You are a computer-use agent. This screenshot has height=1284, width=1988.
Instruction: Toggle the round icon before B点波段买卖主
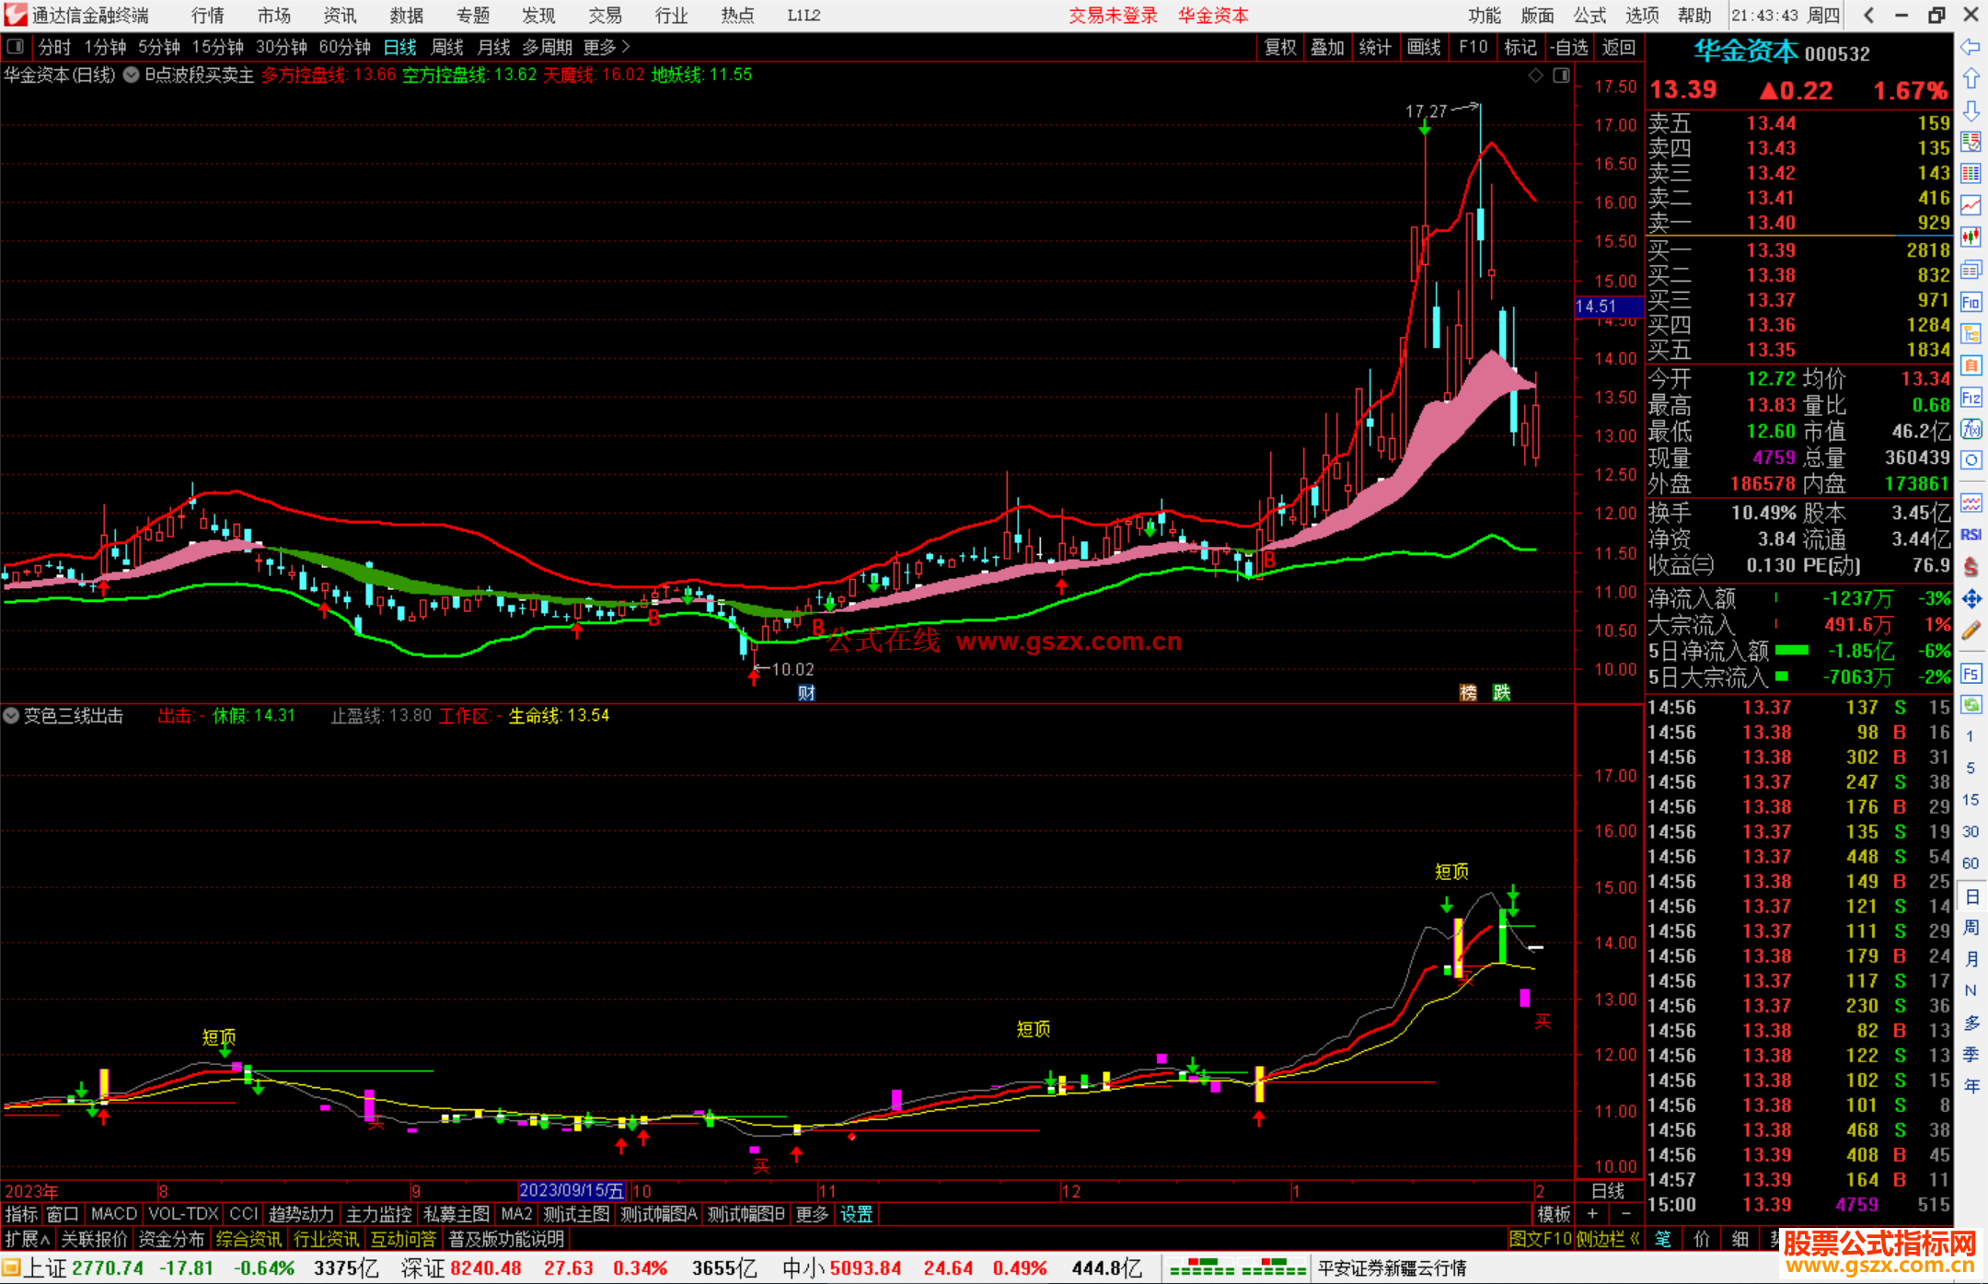pos(132,75)
